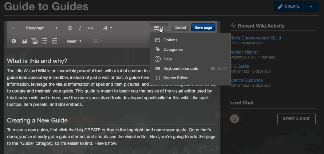The image size is (324, 154).
Task: Open the text style A dropdown
Action: 108,28
